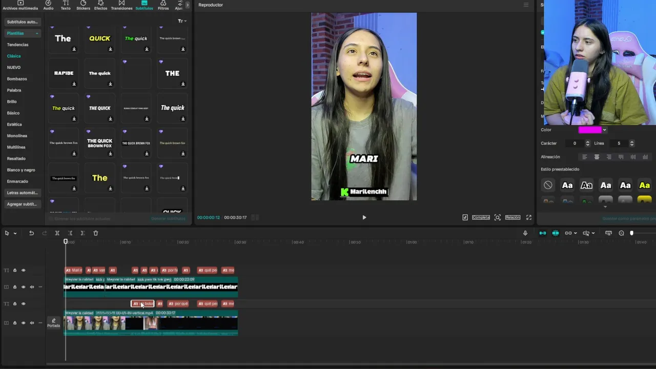656x369 pixels.
Task: Click the Portada cover button
Action: (54, 323)
